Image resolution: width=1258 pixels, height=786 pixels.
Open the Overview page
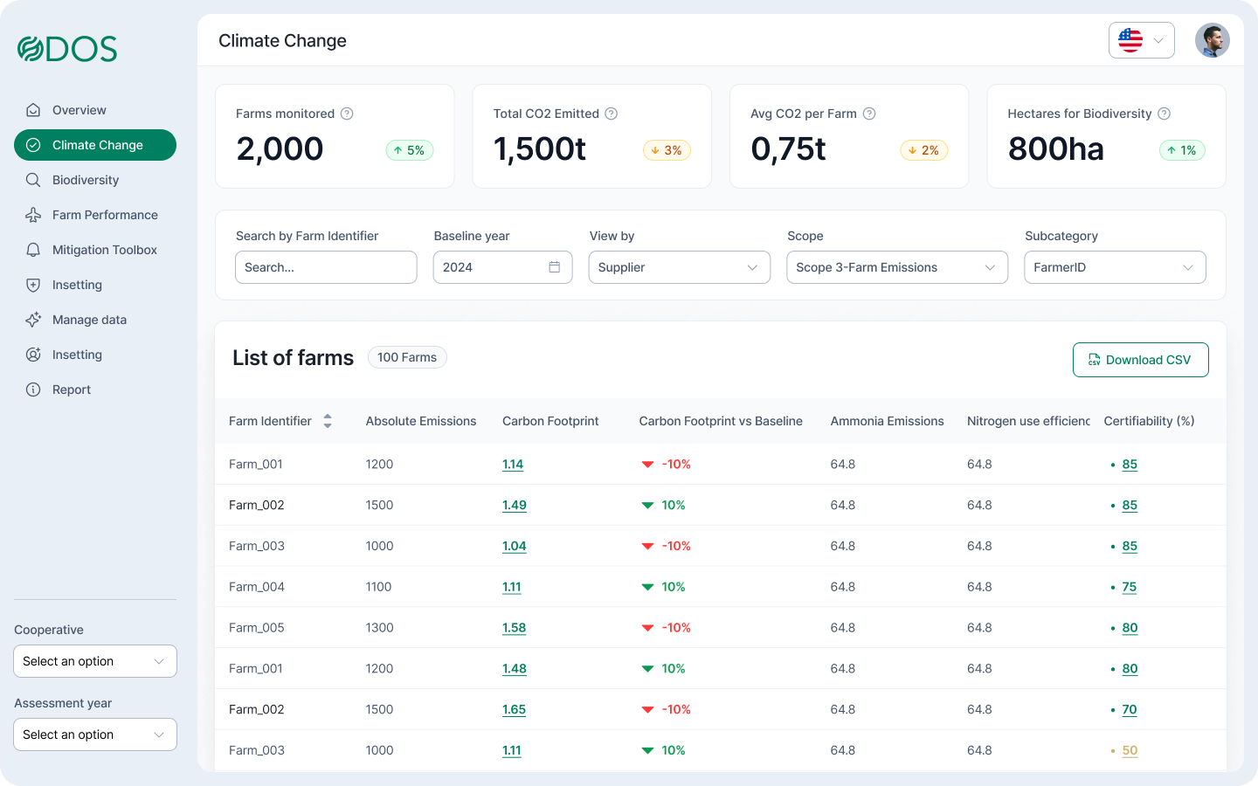[x=95, y=110]
